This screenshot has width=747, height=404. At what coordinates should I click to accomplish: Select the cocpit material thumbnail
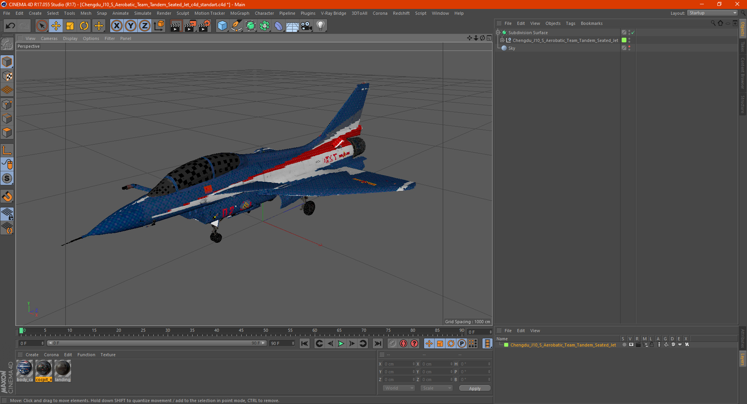click(x=44, y=371)
